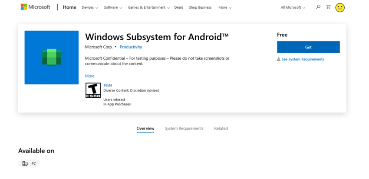Click the yellow face account avatar
Image resolution: width=369 pixels, height=179 pixels.
pyautogui.click(x=340, y=7)
